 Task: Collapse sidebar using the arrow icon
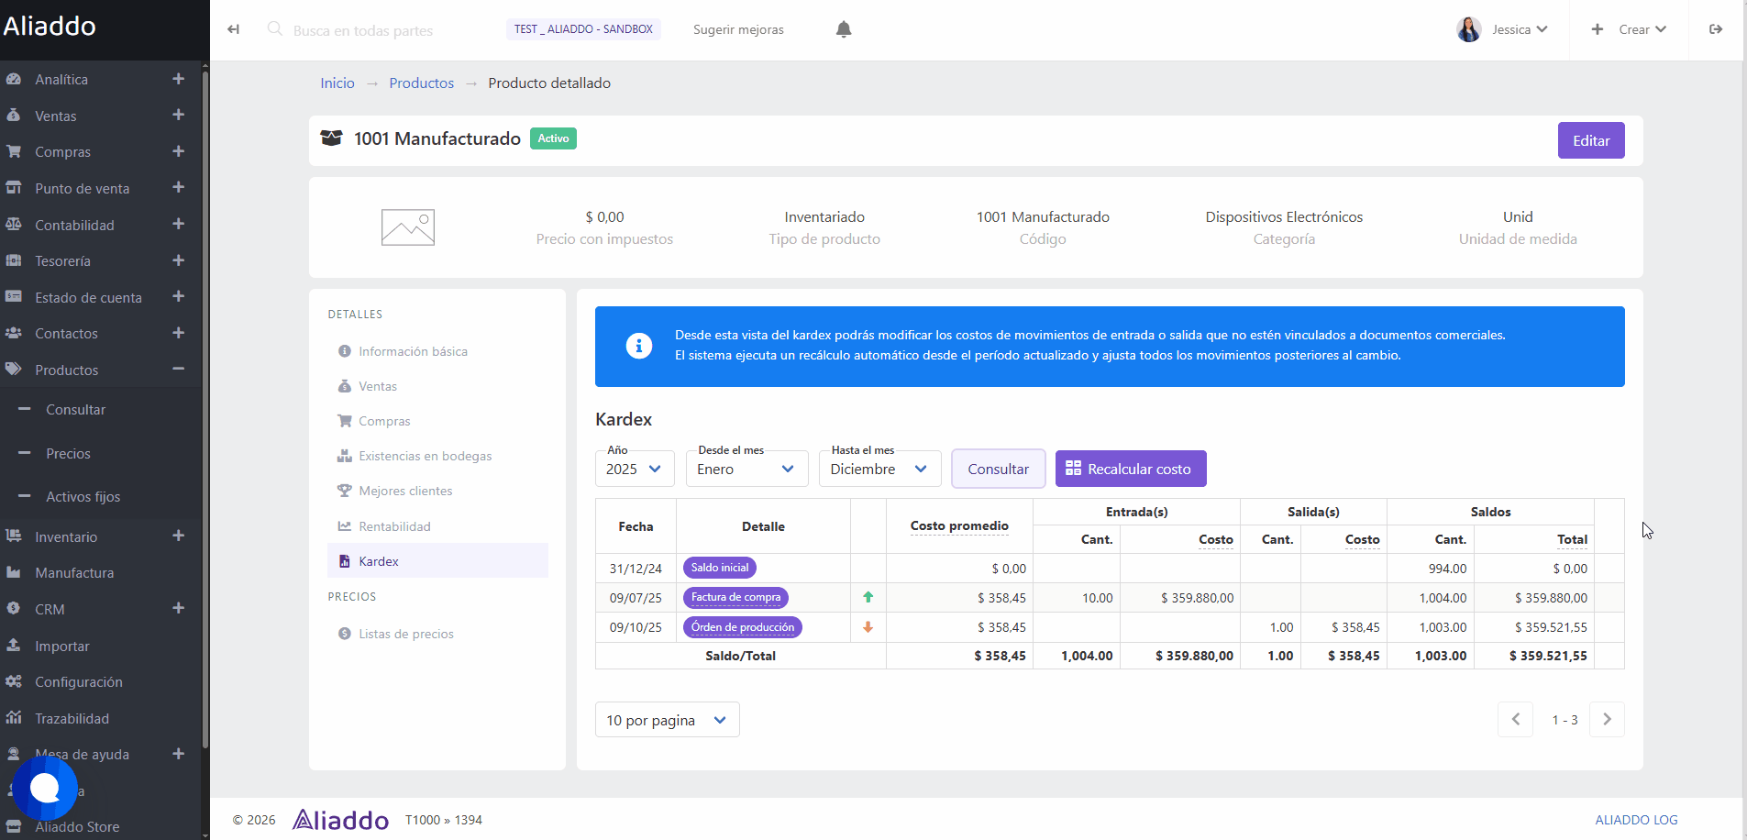(x=234, y=29)
